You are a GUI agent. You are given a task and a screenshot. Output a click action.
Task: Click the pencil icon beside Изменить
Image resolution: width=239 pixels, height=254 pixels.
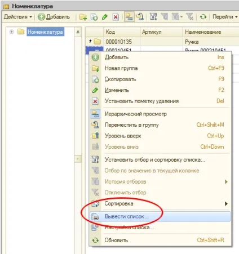pyautogui.click(x=95, y=90)
